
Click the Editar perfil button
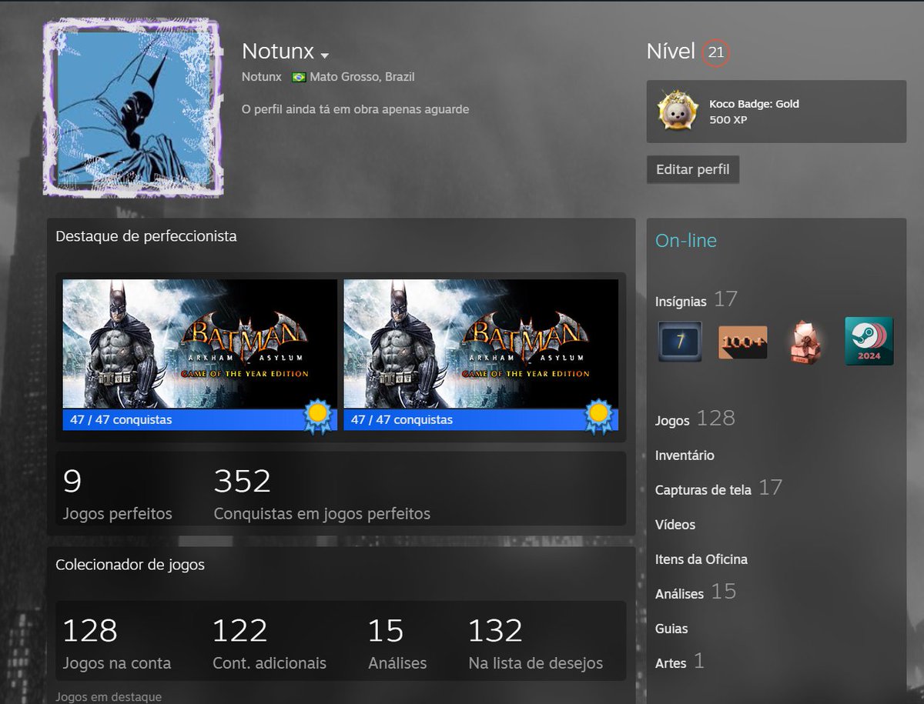(693, 169)
